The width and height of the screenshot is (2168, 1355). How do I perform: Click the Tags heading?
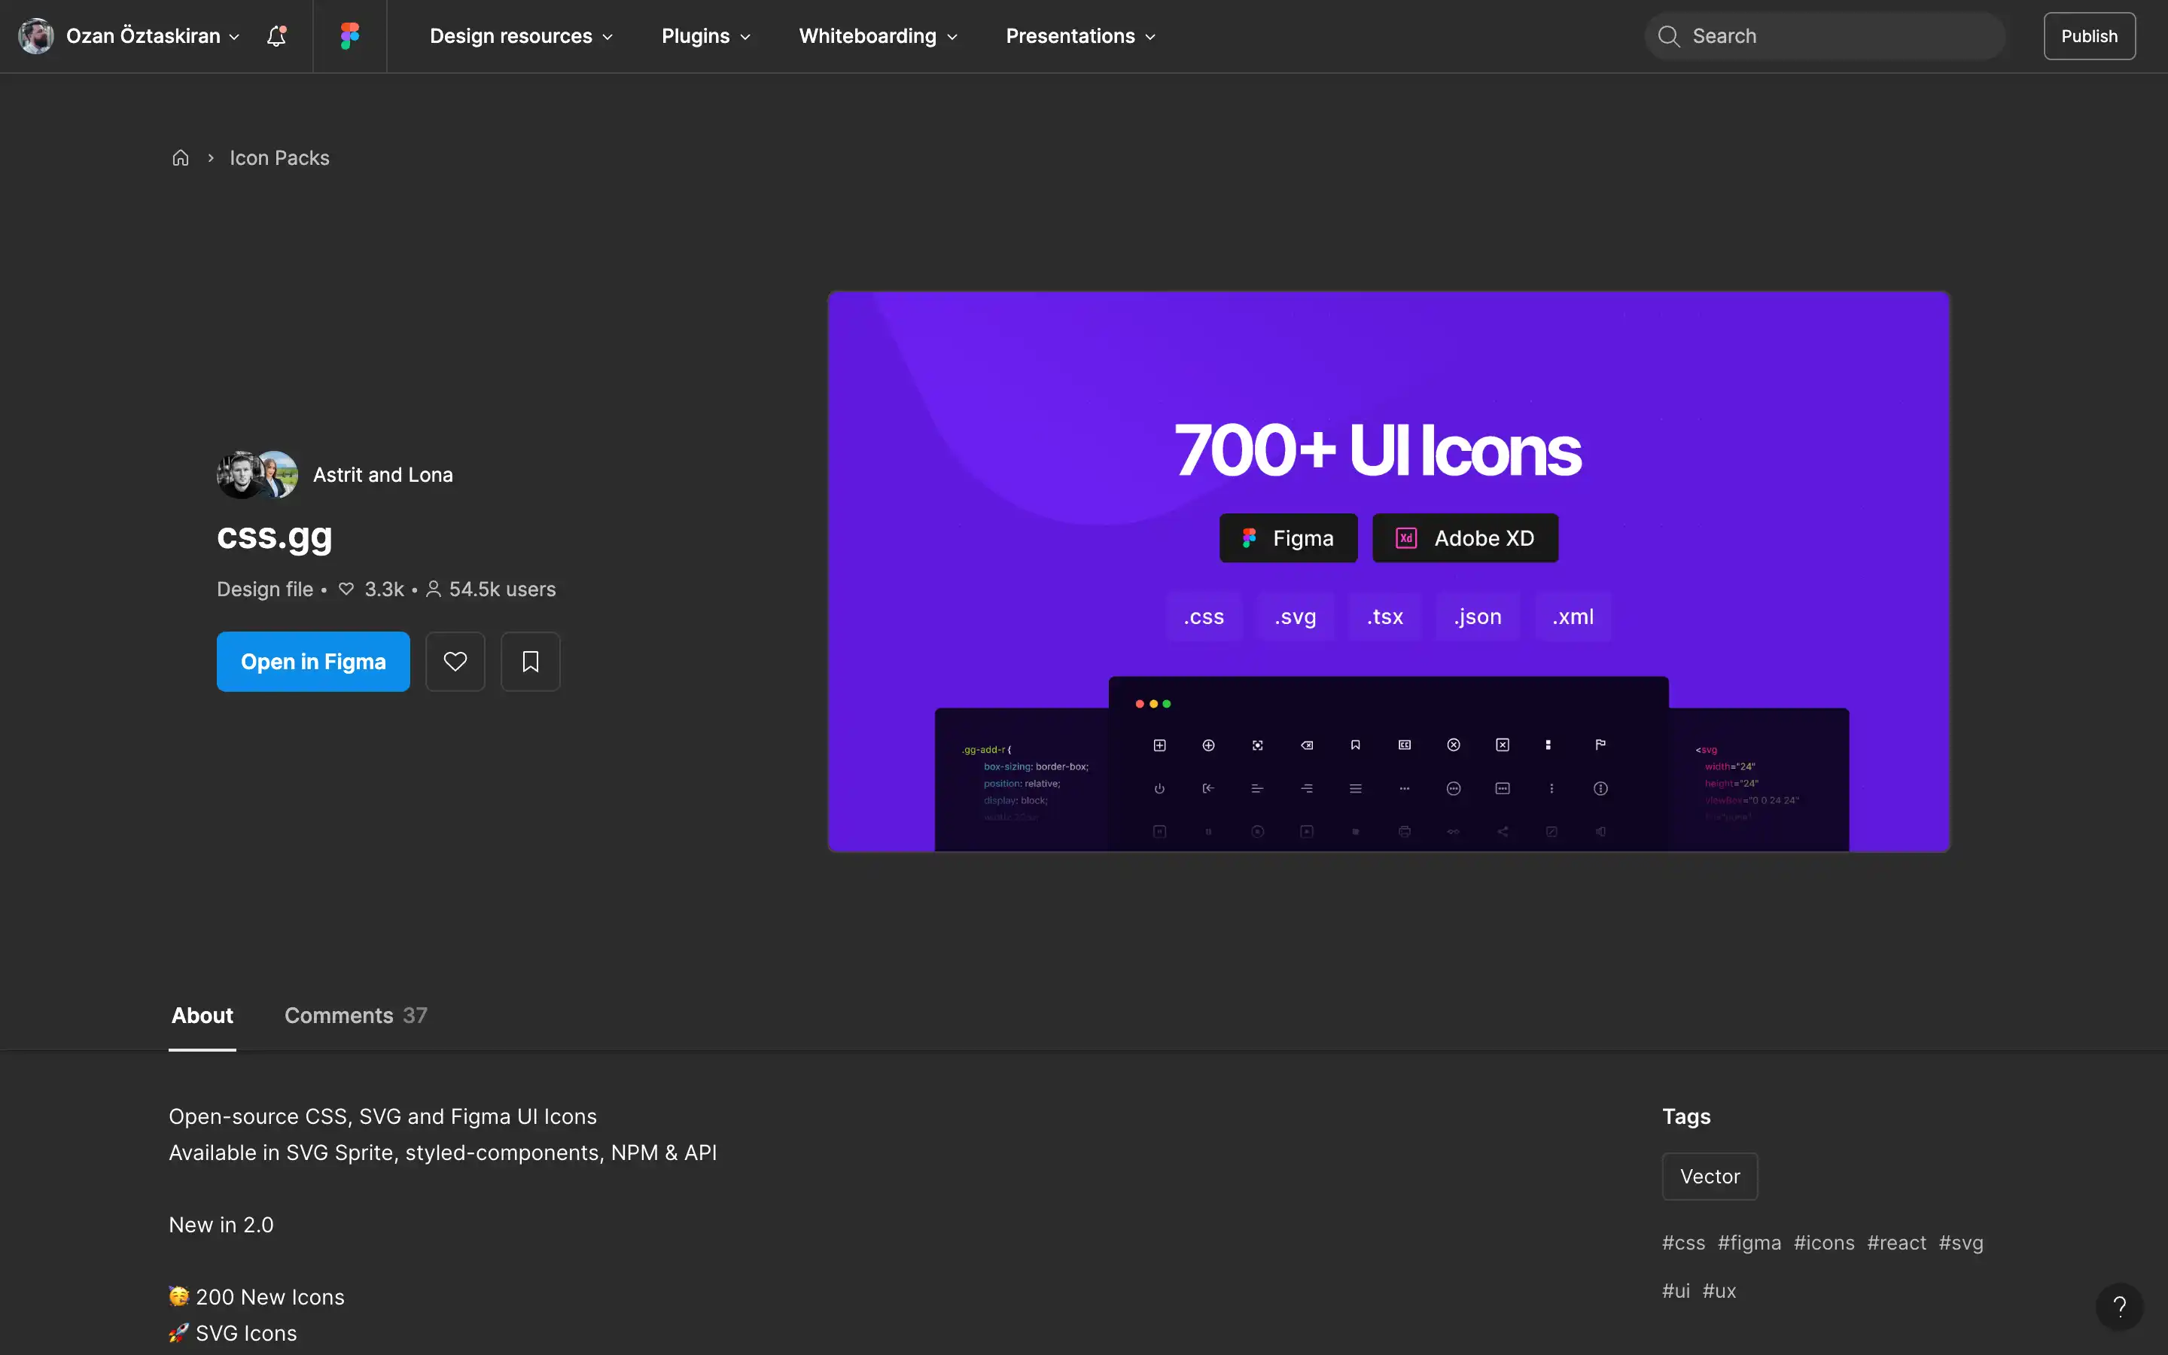(1686, 1116)
